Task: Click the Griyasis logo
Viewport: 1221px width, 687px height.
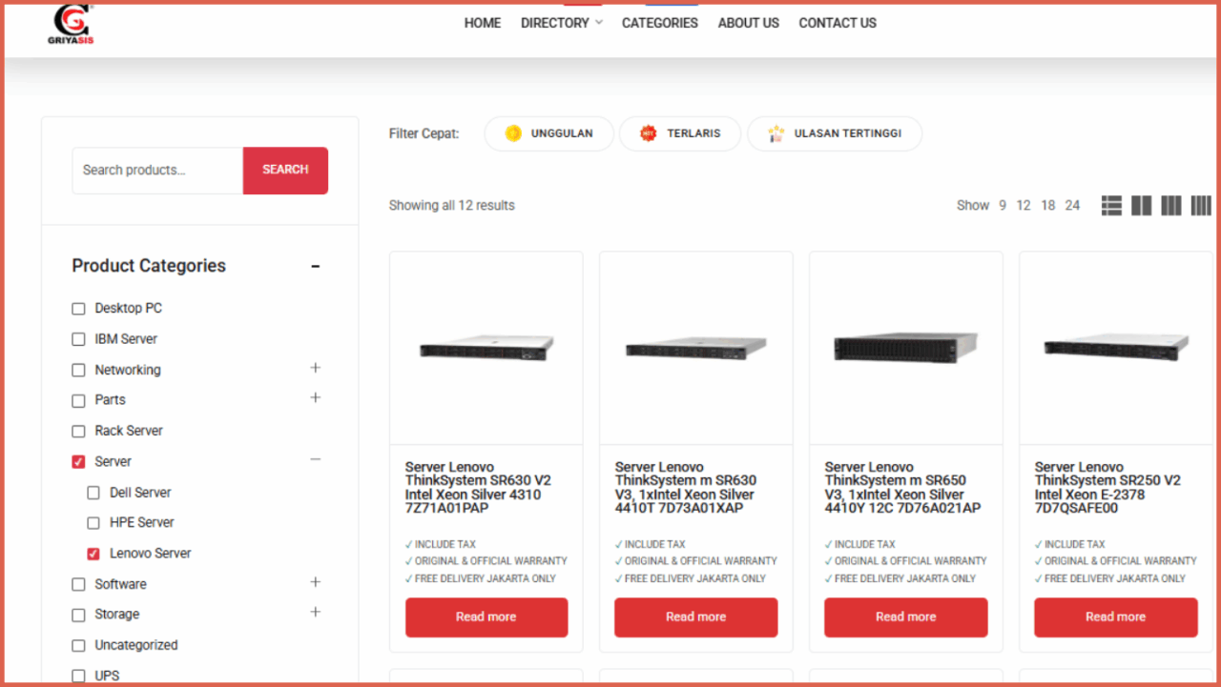Action: point(71,24)
